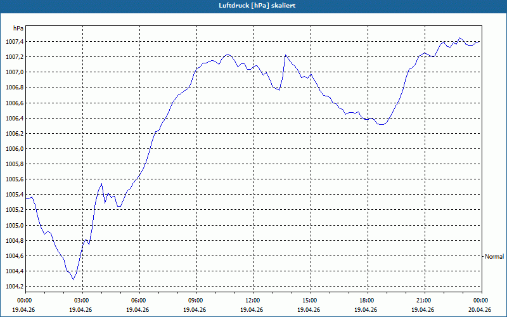Click the "1006,8" y-axis value
507x317 pixels.
tap(15, 87)
